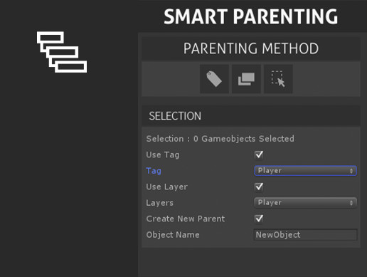Select the Tag parenting method icon
This screenshot has width=367, height=277.
point(214,79)
